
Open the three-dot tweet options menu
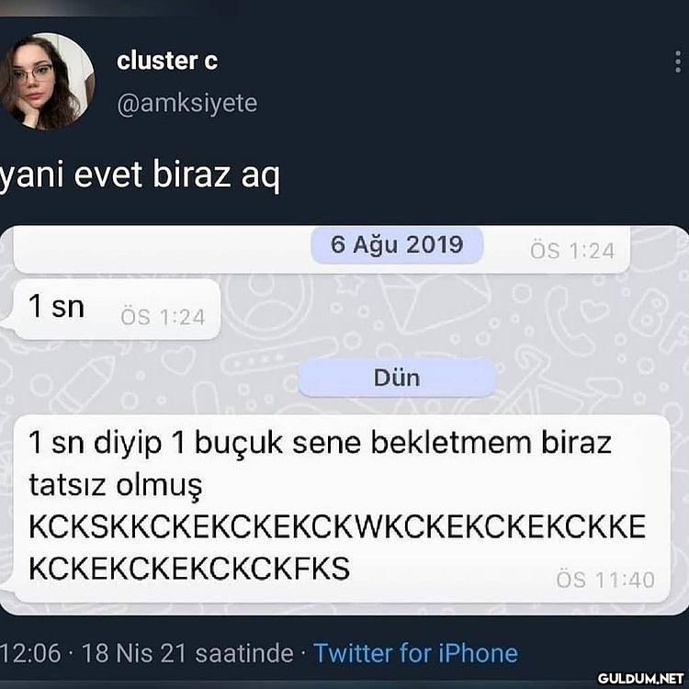(678, 62)
